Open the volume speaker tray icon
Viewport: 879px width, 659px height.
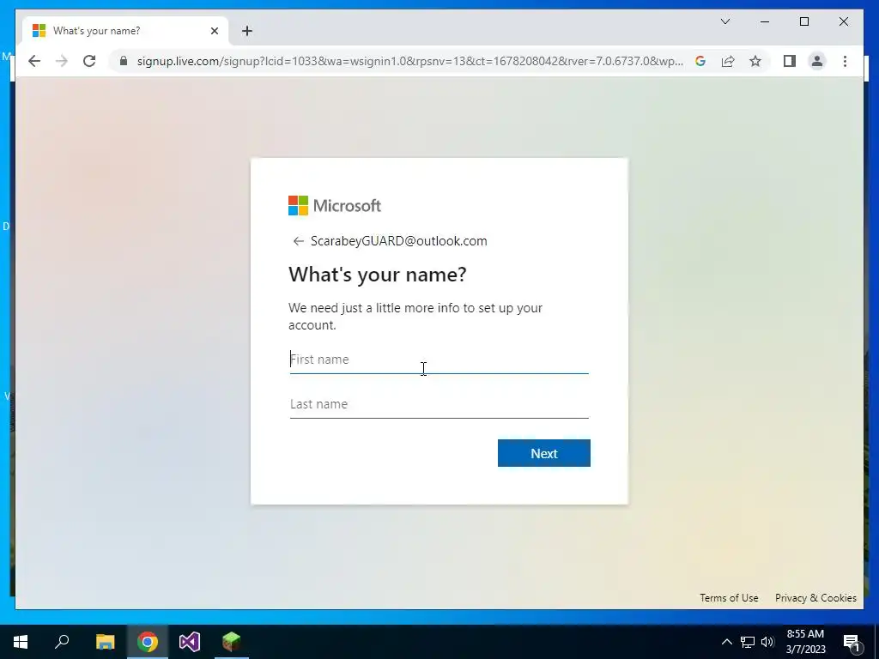767,642
